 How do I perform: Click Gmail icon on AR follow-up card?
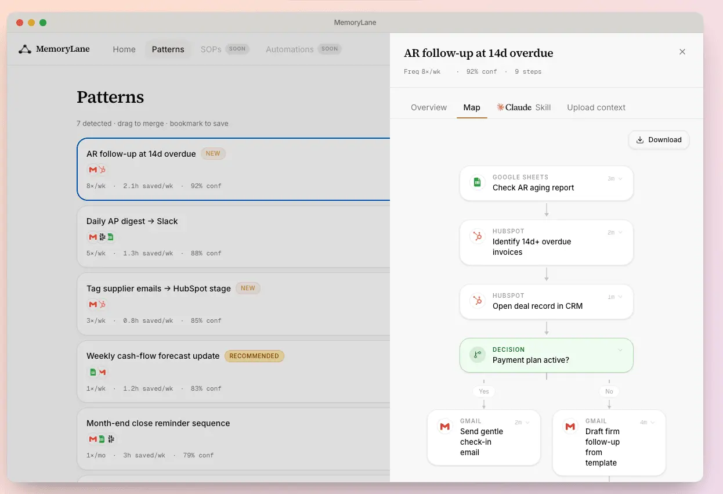[93, 170]
